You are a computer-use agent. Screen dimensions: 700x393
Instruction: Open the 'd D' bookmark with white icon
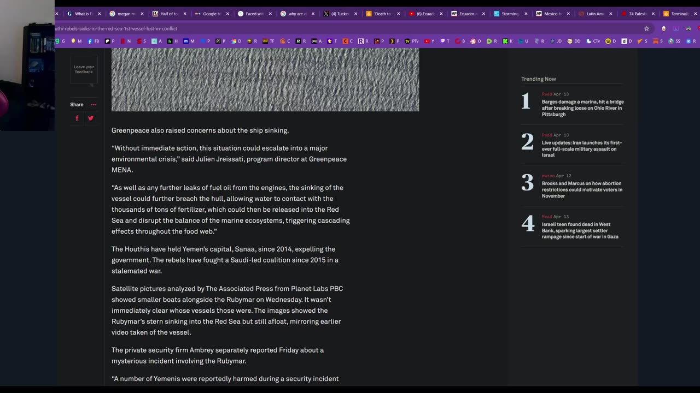click(x=627, y=41)
